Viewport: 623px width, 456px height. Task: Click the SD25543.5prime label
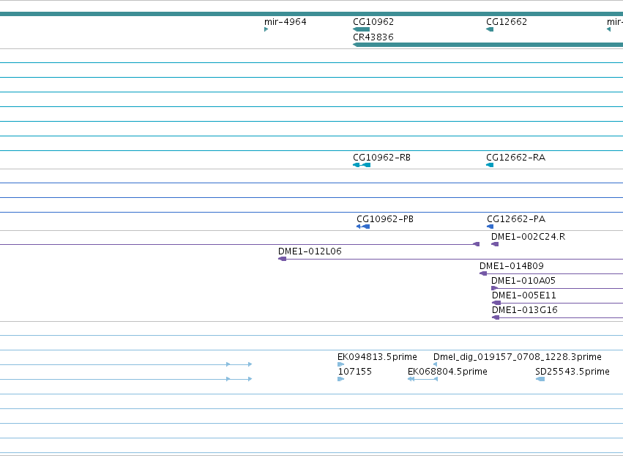[x=572, y=371]
